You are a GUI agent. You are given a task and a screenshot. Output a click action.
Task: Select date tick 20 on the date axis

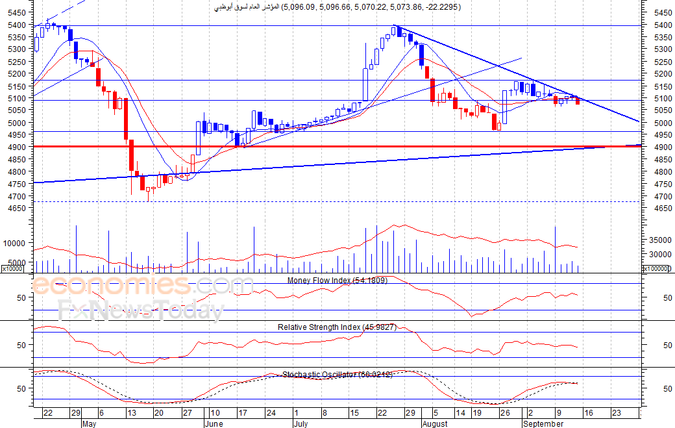[159, 413]
